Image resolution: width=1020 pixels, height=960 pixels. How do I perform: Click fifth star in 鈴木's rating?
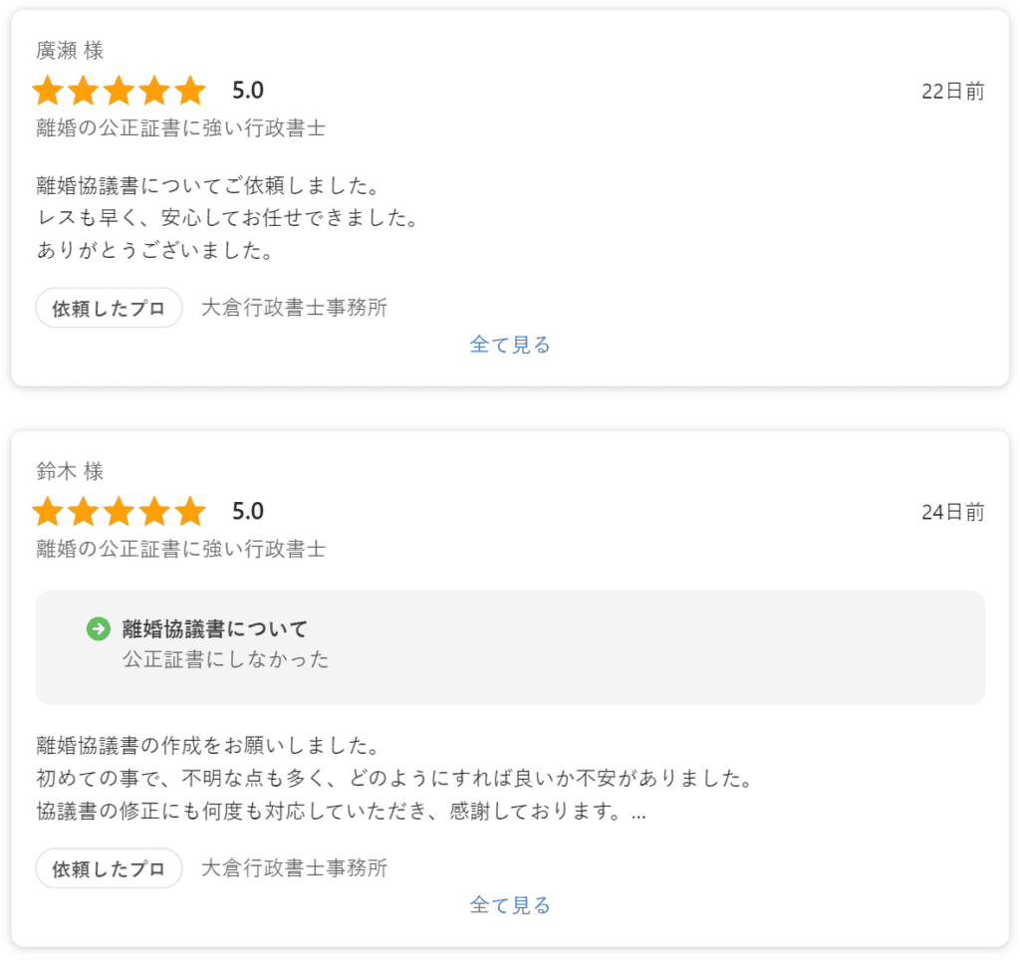[x=189, y=513]
